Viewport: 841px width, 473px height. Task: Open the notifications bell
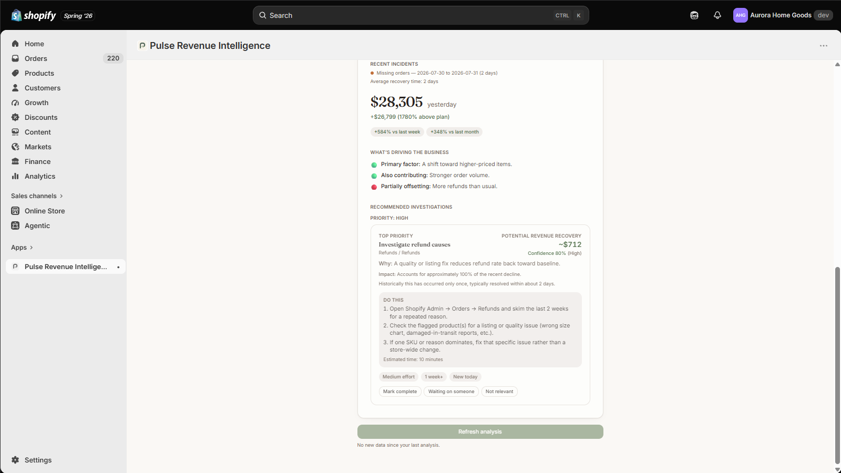[x=717, y=15]
